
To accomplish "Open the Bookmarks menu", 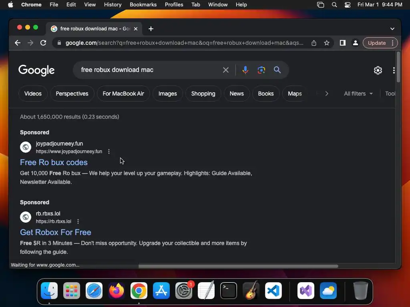I will 143,5.
